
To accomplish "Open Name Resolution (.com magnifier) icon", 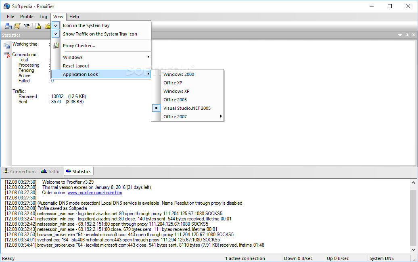I will click(26, 26).
